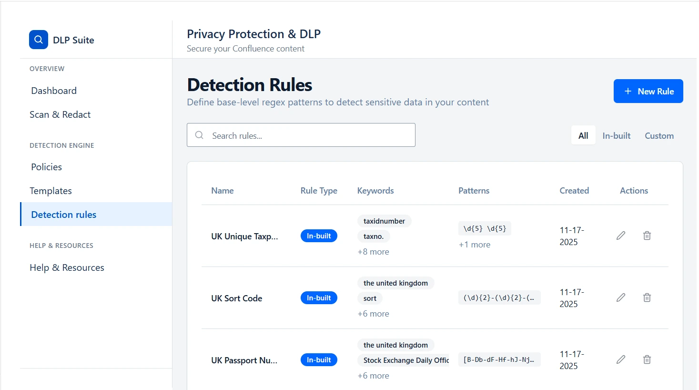
Task: Open the Scan & Redact section
Action: tap(60, 114)
